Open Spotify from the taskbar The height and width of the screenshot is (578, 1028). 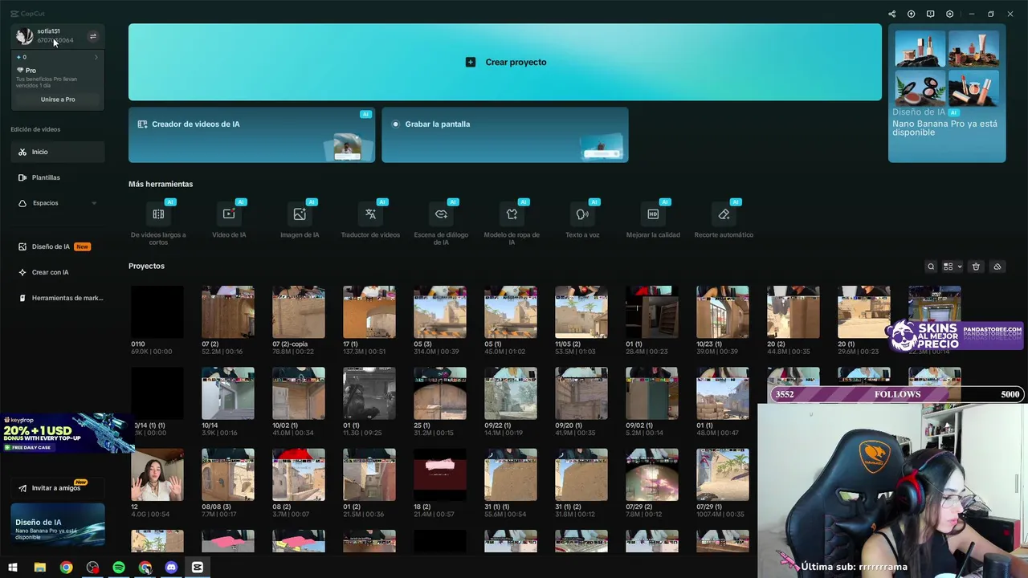click(119, 568)
